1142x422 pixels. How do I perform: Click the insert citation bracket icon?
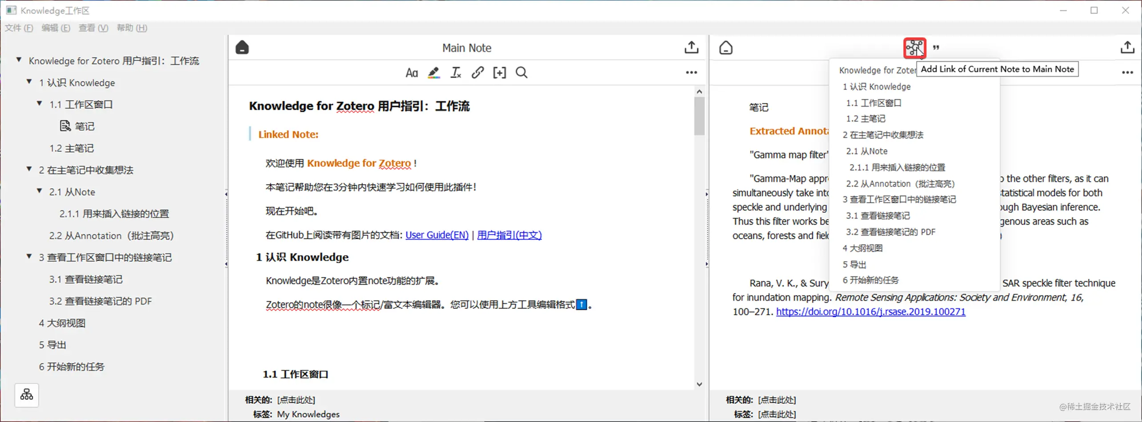tap(499, 73)
